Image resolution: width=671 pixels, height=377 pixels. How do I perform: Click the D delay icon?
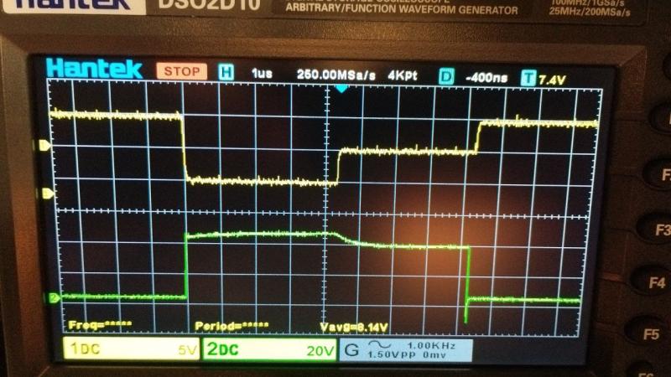point(446,76)
